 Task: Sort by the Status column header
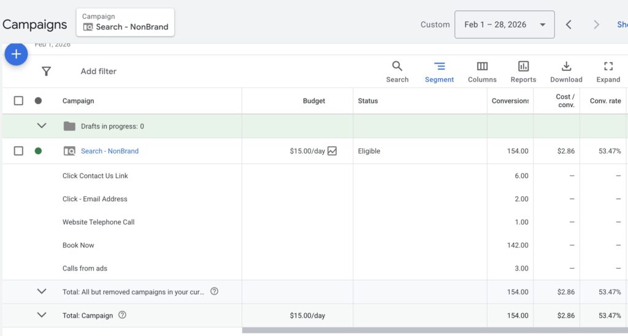(368, 101)
